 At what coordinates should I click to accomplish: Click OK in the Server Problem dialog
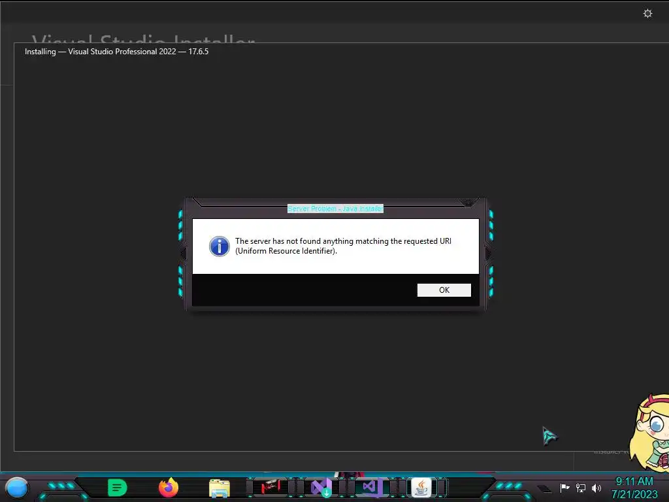coord(444,290)
